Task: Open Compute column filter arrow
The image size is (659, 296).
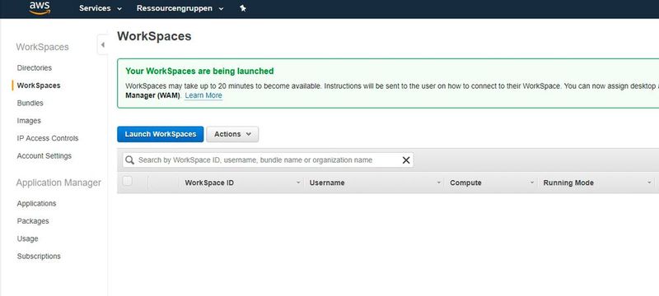Action: coord(532,183)
